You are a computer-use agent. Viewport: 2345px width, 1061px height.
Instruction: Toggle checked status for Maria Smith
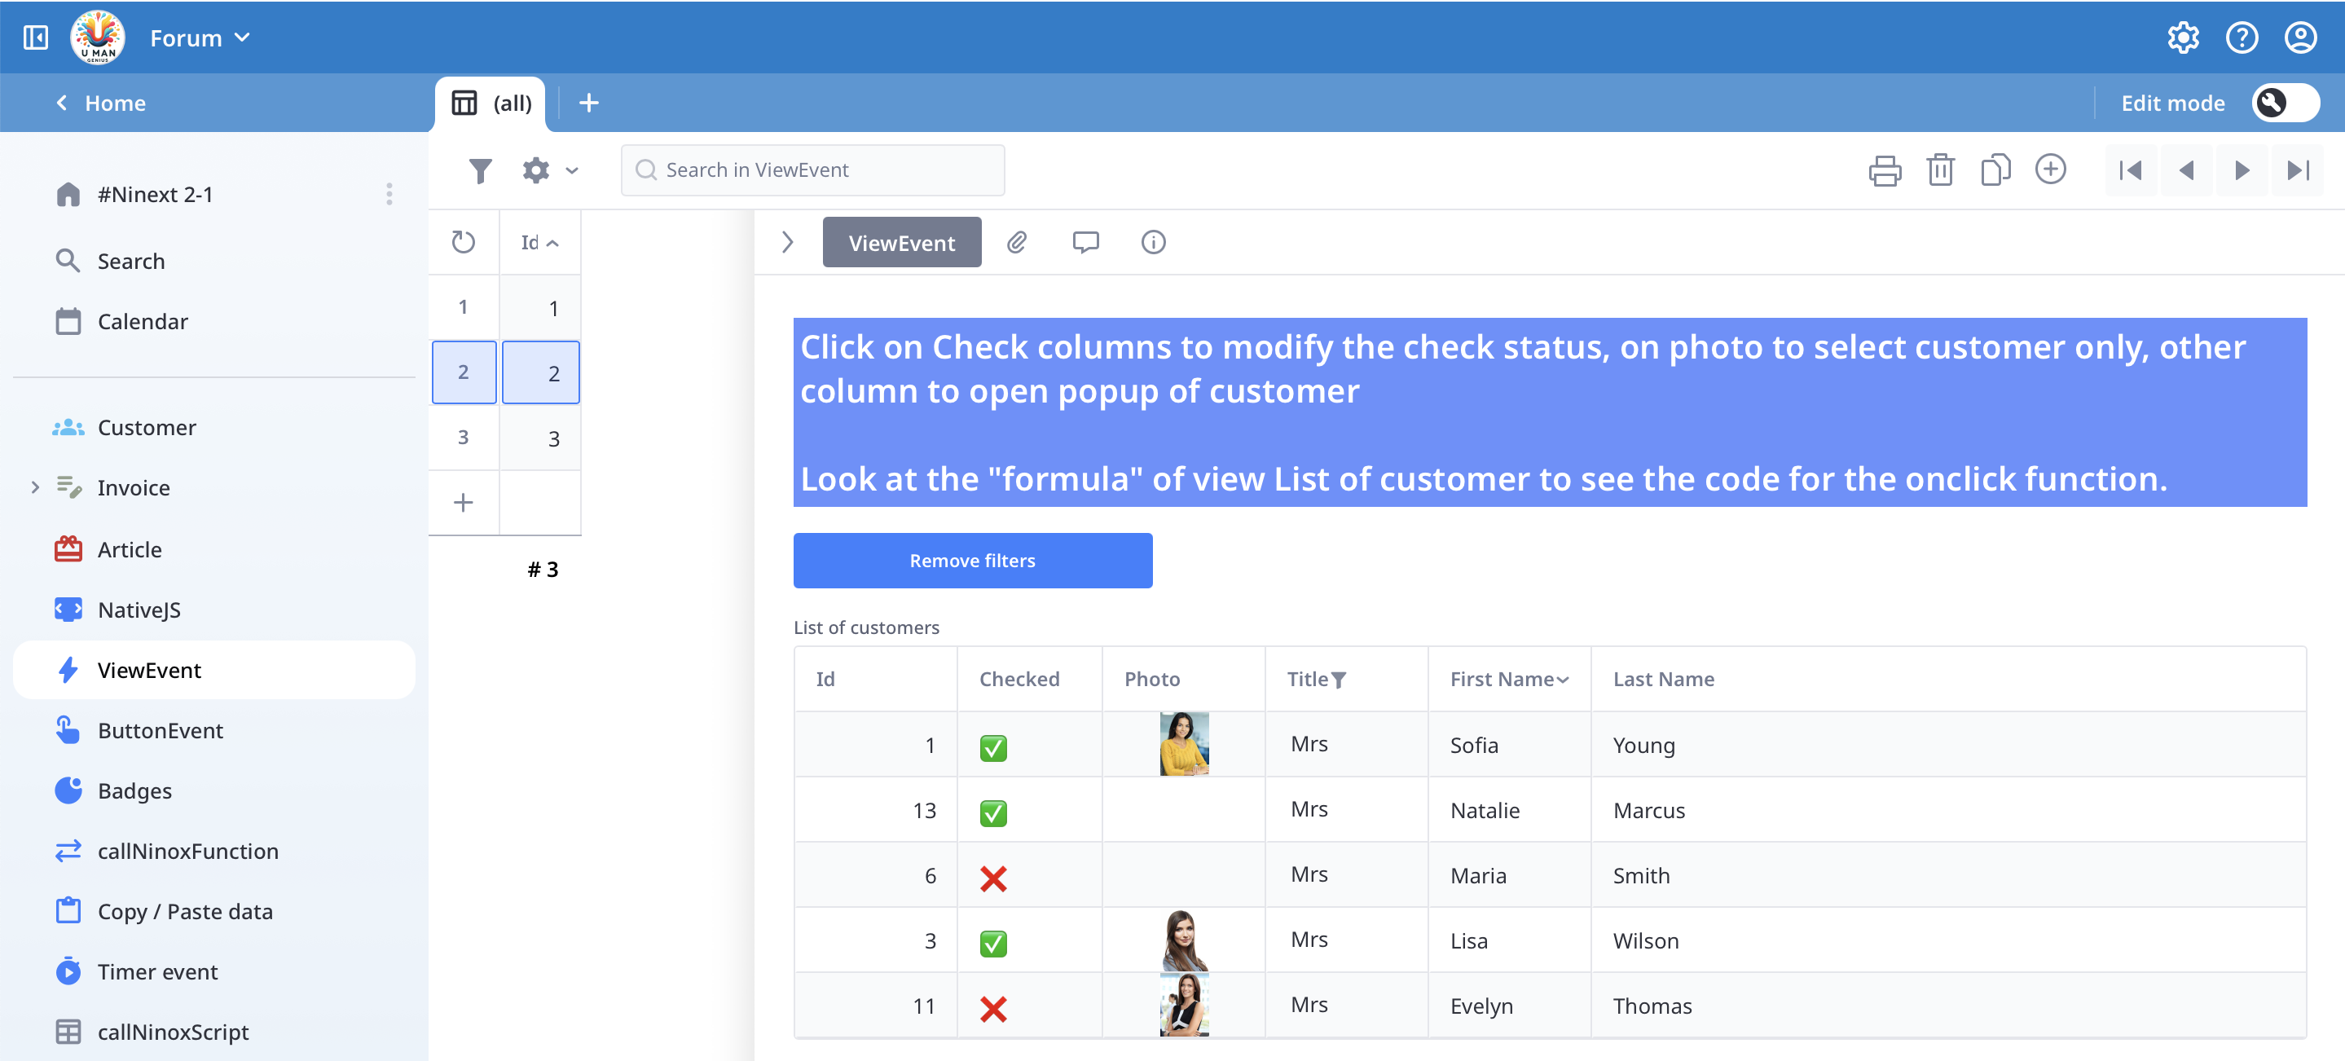993,878
